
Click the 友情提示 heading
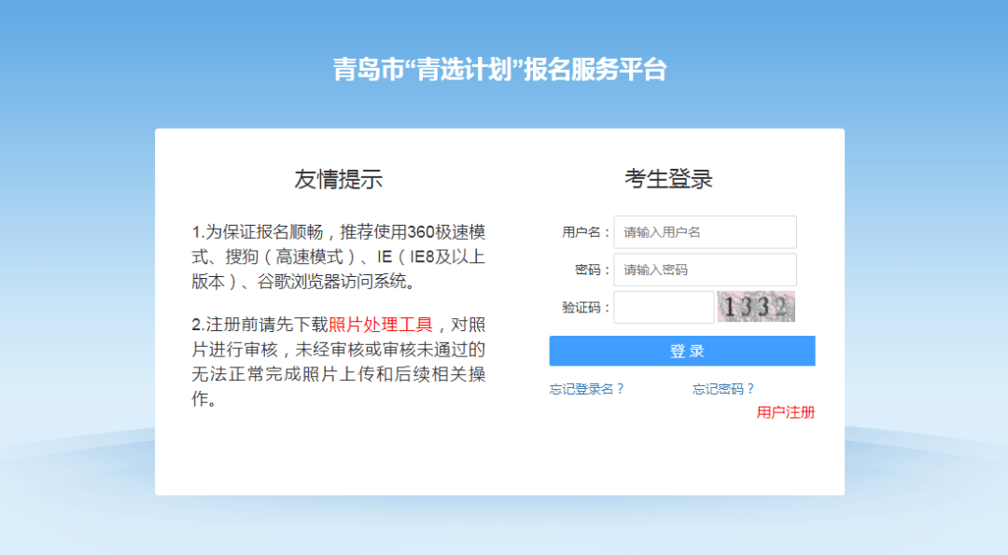coord(338,179)
